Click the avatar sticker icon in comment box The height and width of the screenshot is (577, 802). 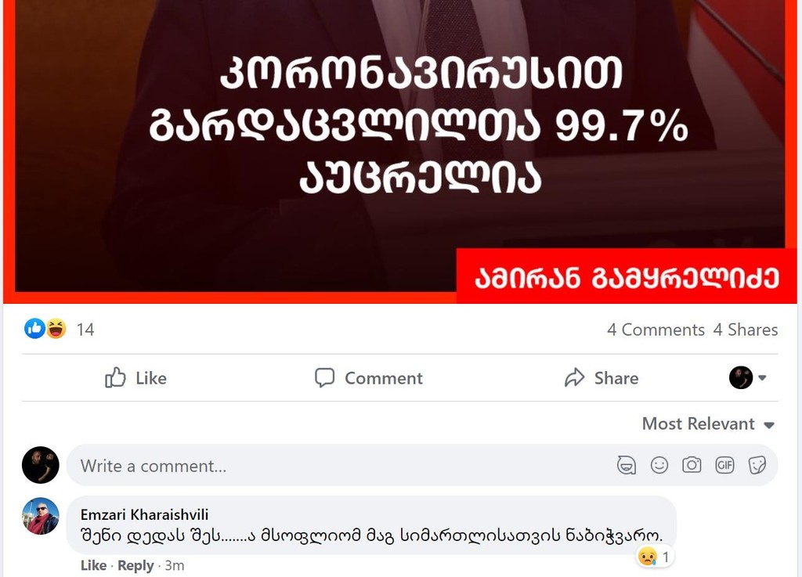(627, 465)
